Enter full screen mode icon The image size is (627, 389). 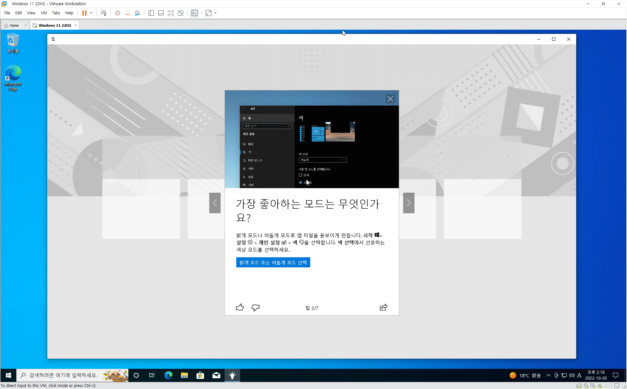(170, 13)
